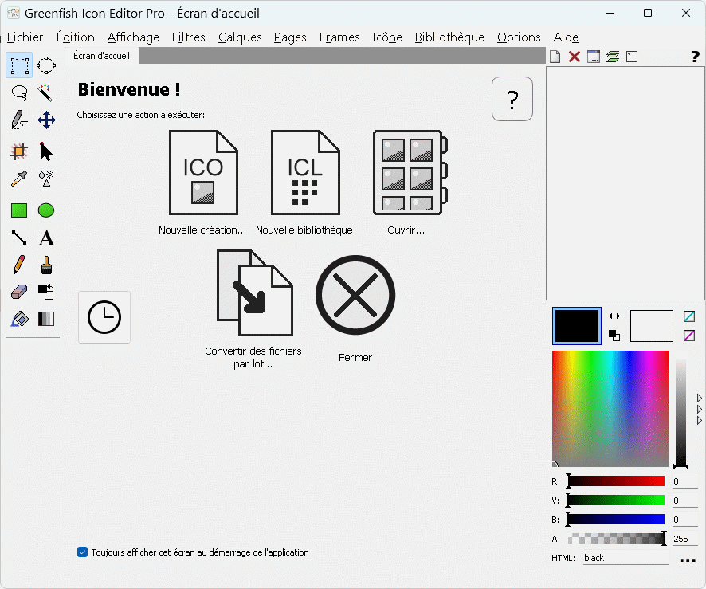This screenshot has width=706, height=589.
Task: Click the Fermer button
Action: [355, 309]
